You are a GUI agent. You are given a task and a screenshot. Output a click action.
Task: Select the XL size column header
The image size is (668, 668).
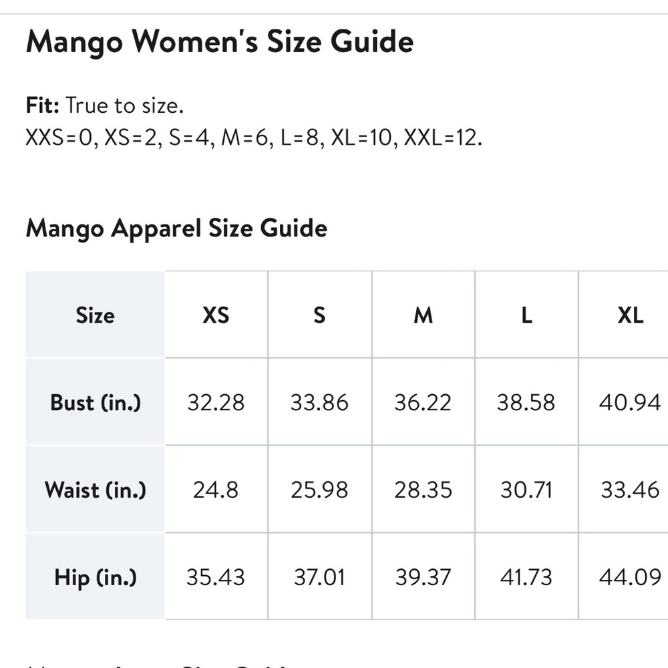630,315
